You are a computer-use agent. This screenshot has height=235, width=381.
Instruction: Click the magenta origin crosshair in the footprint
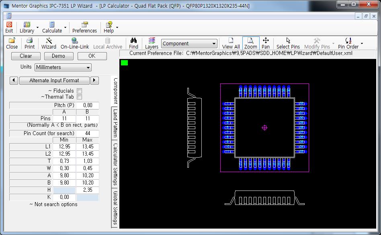tap(264, 128)
